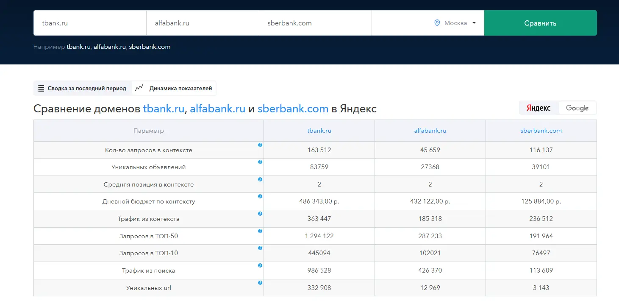Select TOP-50 value 1 294 122

coord(319,236)
